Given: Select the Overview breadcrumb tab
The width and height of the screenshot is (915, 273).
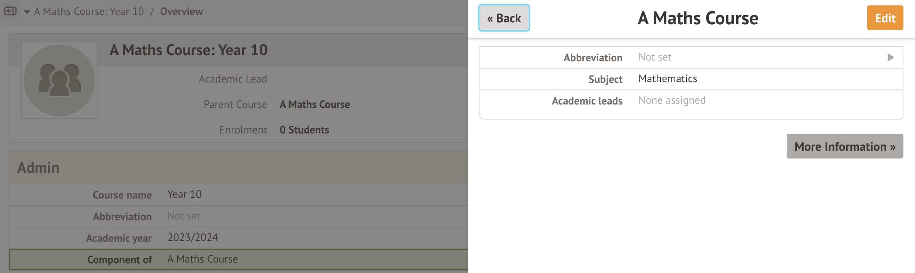Looking at the screenshot, I should (181, 12).
